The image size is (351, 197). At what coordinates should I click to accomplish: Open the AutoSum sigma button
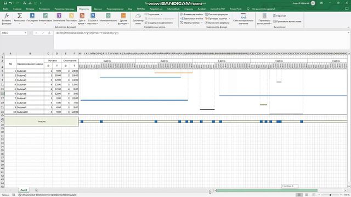[x=20, y=19]
